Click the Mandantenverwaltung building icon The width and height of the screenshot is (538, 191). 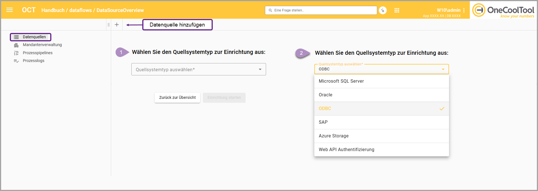tap(16, 45)
